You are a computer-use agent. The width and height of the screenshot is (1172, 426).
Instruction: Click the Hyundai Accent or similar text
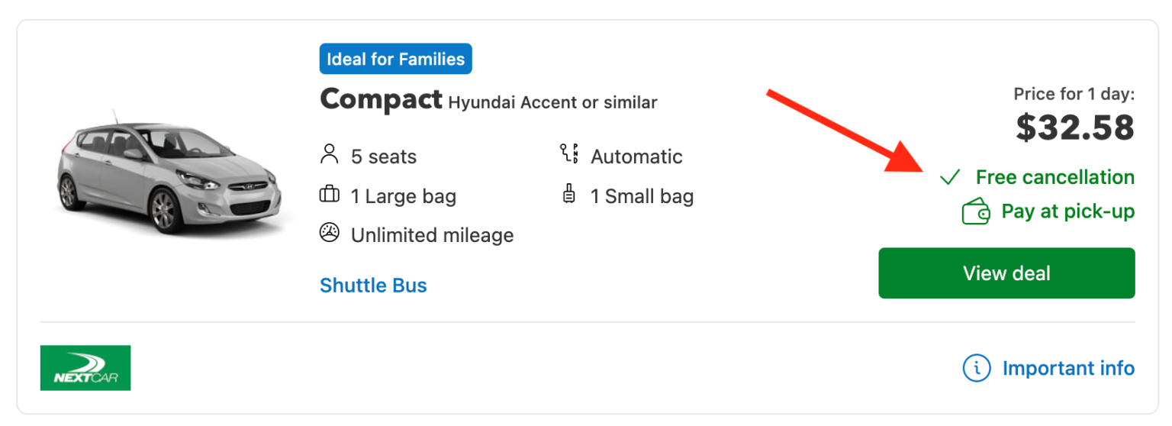[x=552, y=102]
